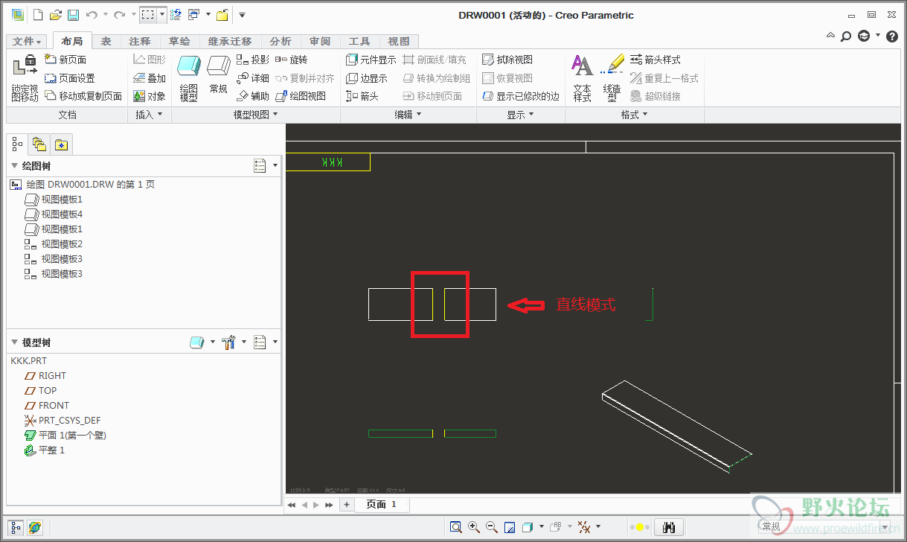Open the selection box dropdown arrow
Viewport: 907px width, 542px height.
[162, 14]
